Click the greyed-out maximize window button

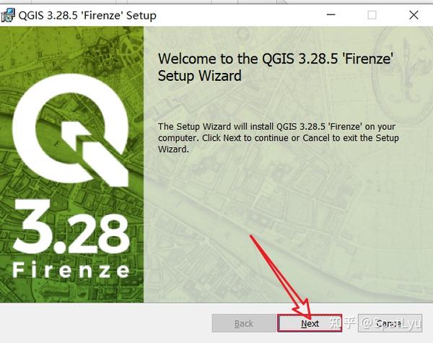coord(372,15)
